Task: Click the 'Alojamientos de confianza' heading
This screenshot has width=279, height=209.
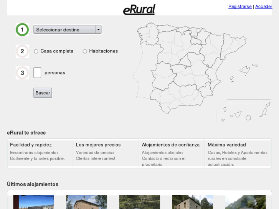Action: [x=171, y=145]
